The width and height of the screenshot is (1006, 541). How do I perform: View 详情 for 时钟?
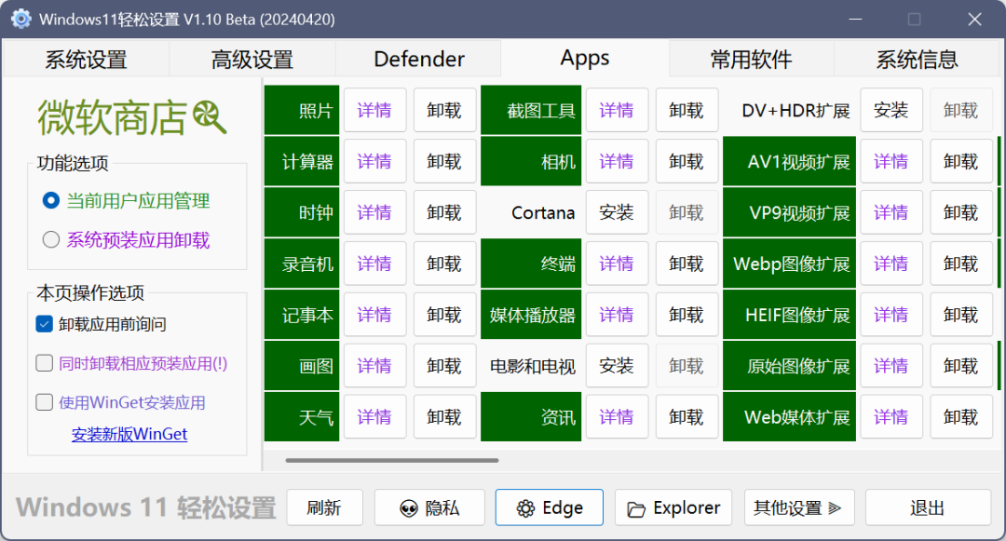[x=374, y=212]
